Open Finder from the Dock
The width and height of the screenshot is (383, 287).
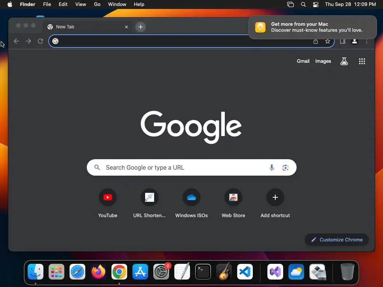click(x=36, y=272)
